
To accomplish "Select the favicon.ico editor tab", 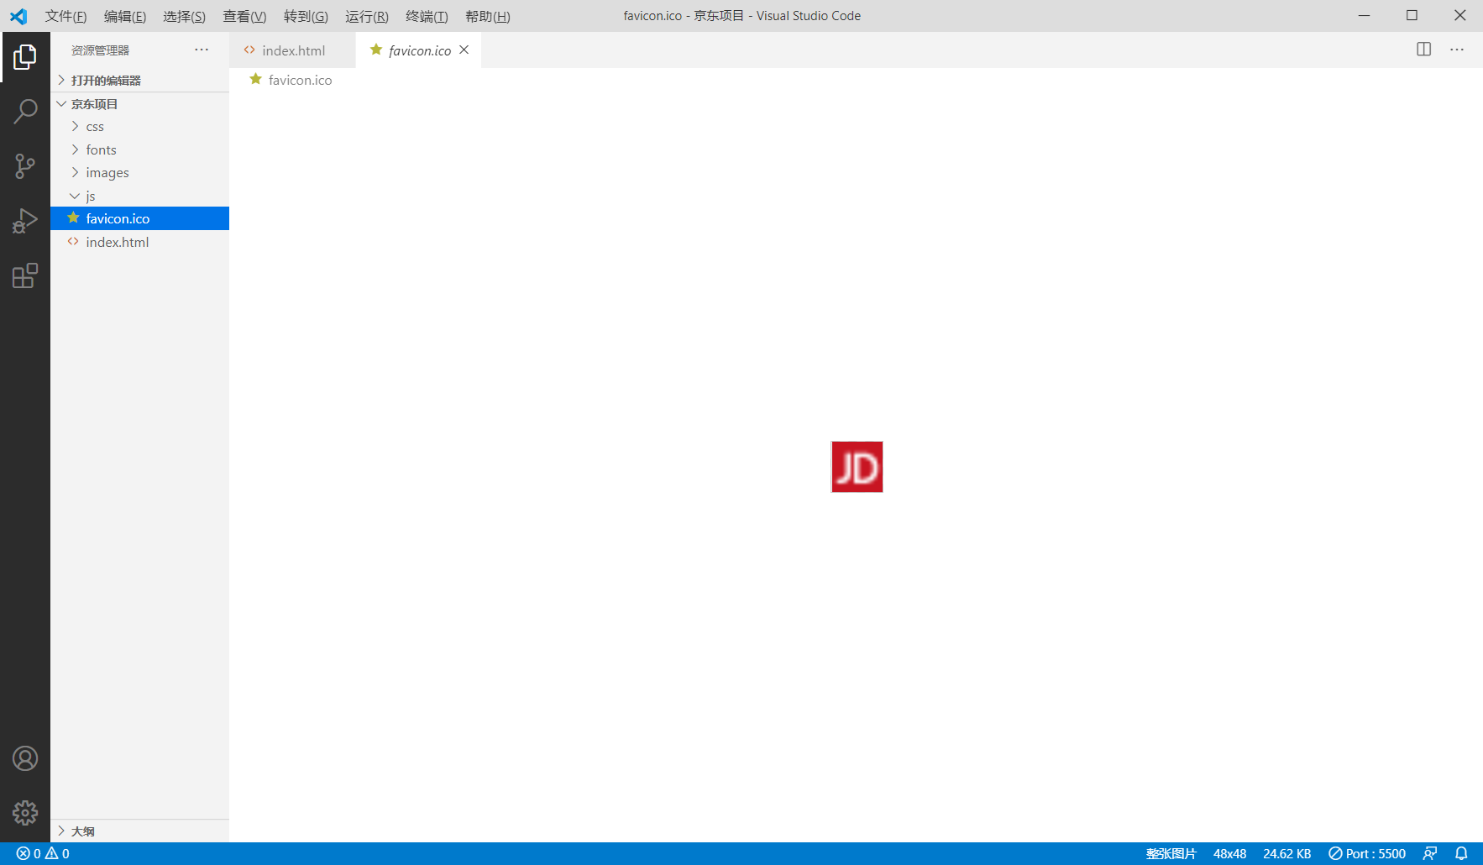I will pyautogui.click(x=418, y=50).
